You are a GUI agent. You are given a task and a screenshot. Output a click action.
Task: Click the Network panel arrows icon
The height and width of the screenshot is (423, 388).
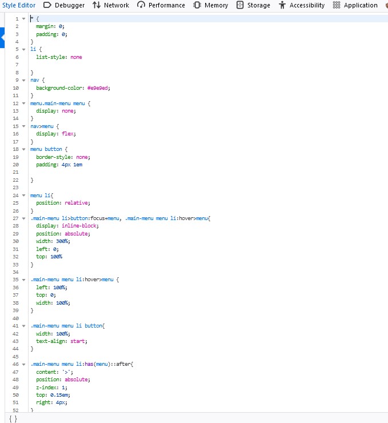coord(97,5)
